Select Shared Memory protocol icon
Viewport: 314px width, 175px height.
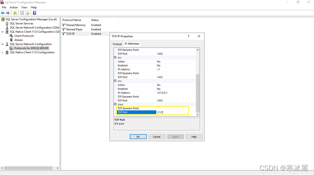pyautogui.click(x=64, y=25)
